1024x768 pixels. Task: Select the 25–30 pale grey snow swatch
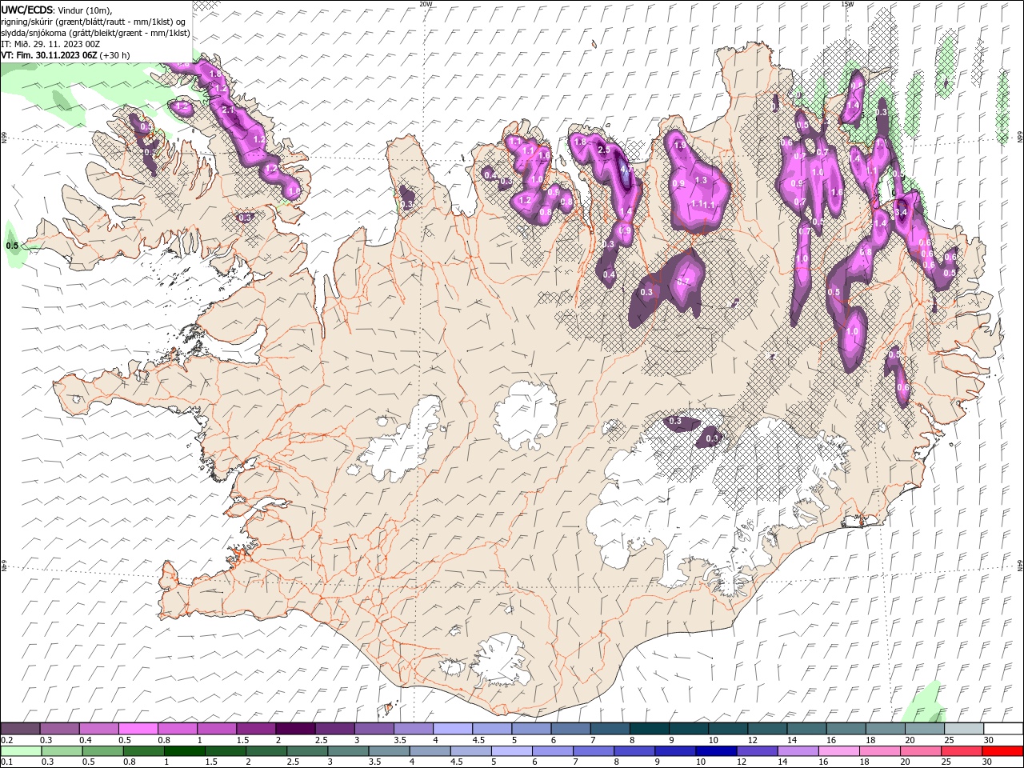point(962,729)
